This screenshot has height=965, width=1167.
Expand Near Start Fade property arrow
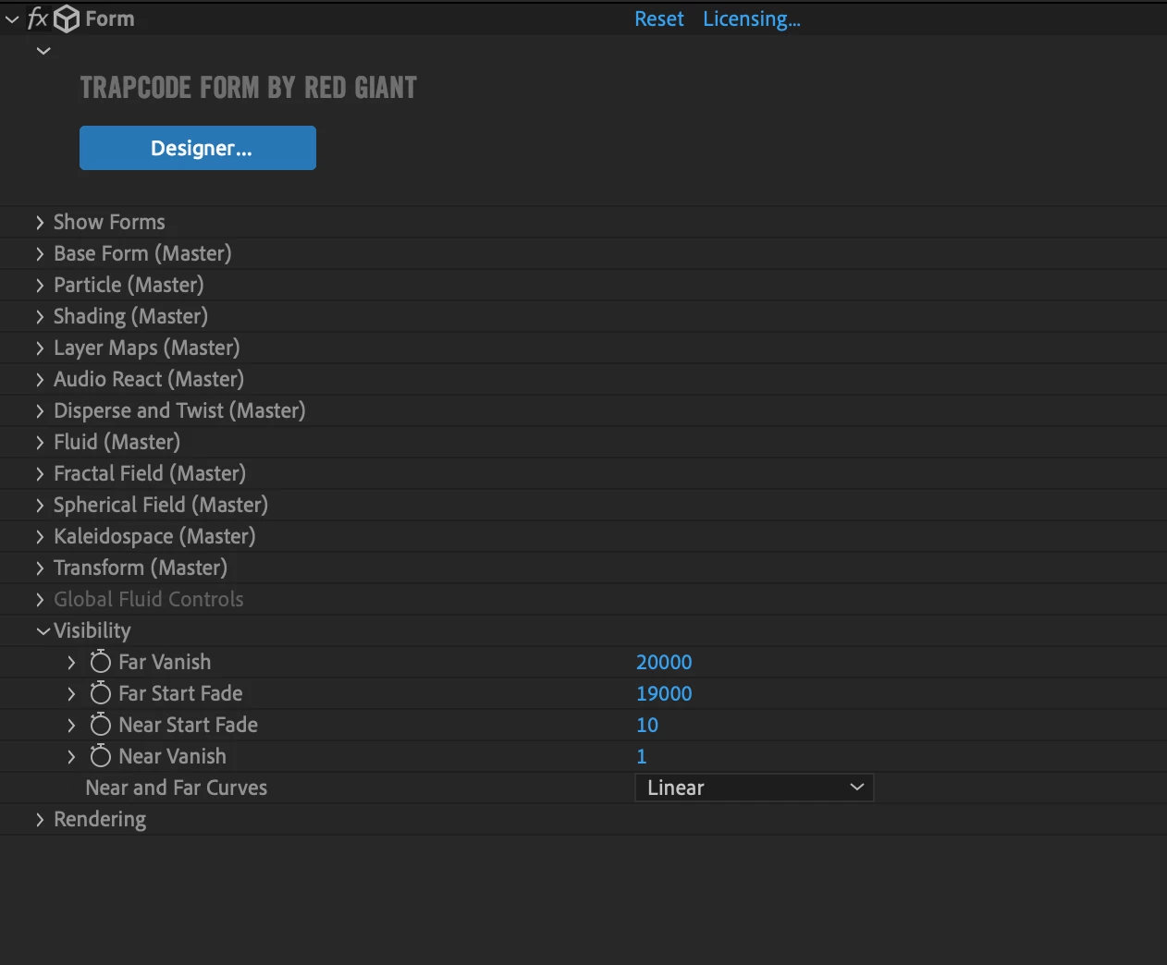tap(71, 726)
